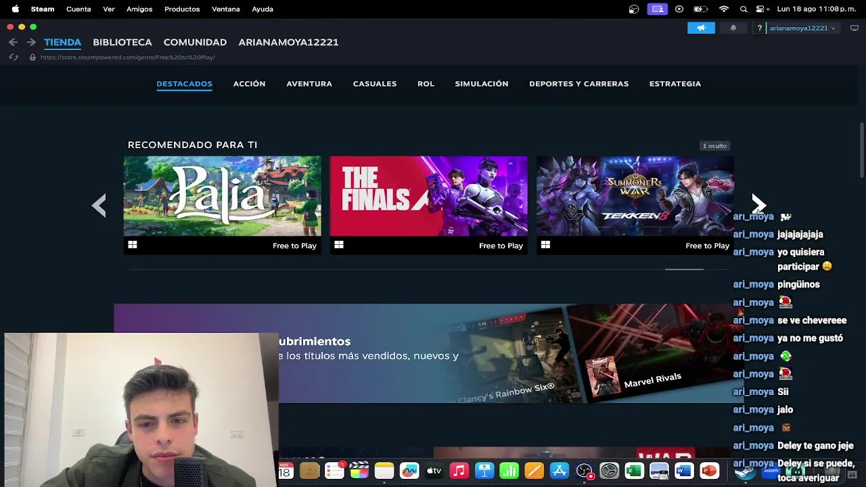Open the Pages app in the dock
Viewport: 866px width, 487px height.
(534, 471)
